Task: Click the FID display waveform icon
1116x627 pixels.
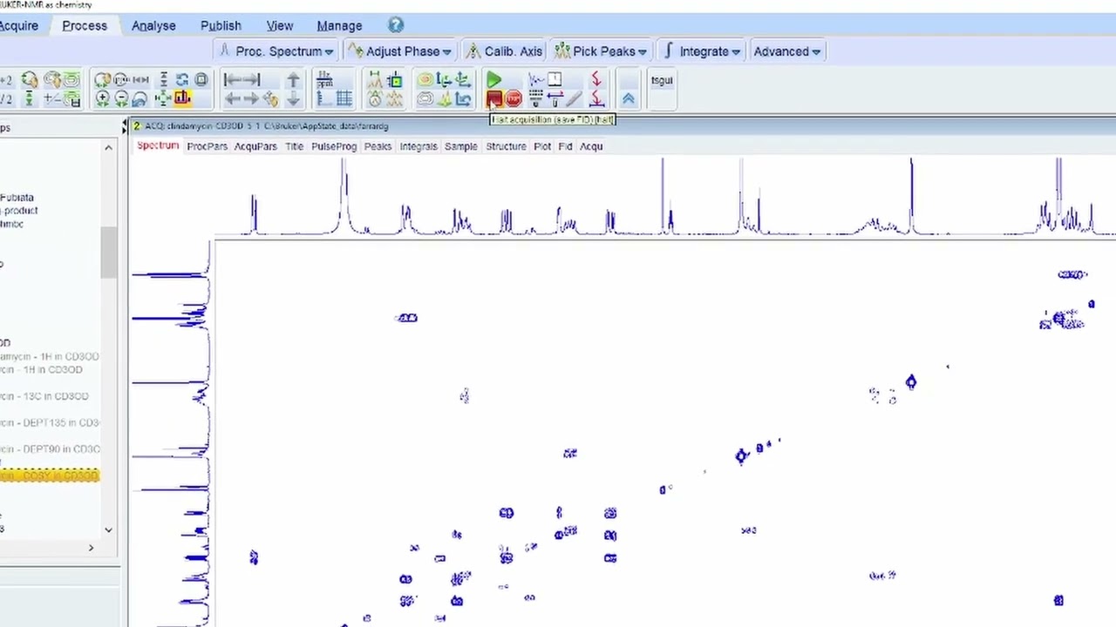Action: pyautogui.click(x=535, y=80)
